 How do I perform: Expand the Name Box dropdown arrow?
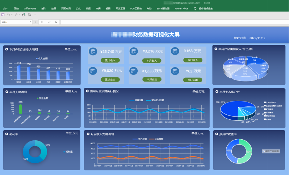click(x=31, y=22)
